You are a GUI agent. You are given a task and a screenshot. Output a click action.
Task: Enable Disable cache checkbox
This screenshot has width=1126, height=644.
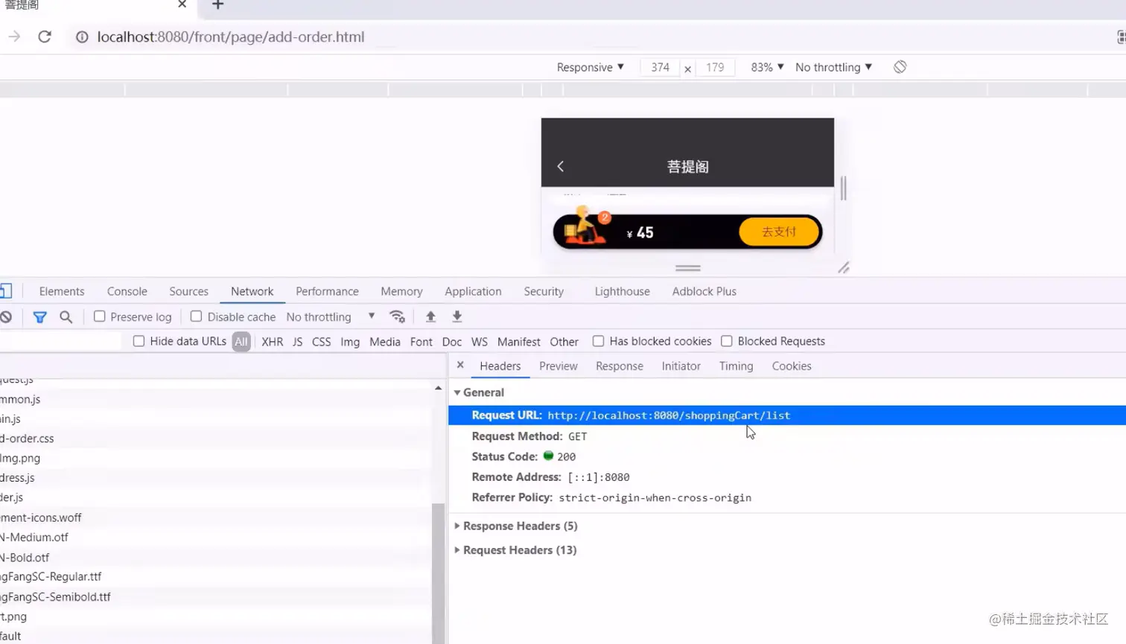pos(196,316)
